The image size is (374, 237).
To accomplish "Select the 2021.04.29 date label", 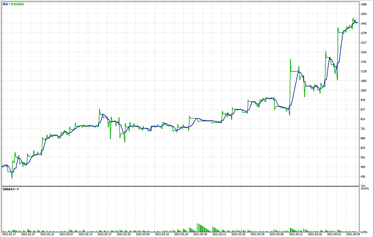I will (x=353, y=234).
